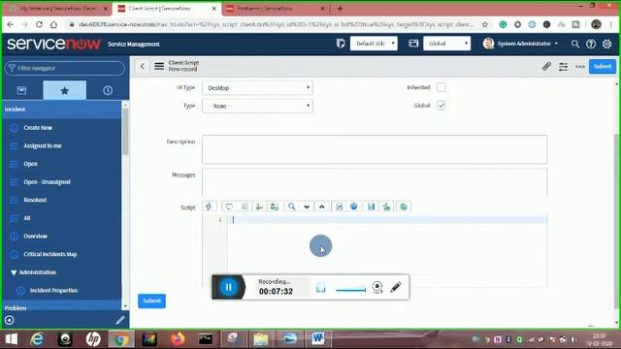The height and width of the screenshot is (349, 621).
Task: Click the last green script toolbar icon
Action: 404,206
